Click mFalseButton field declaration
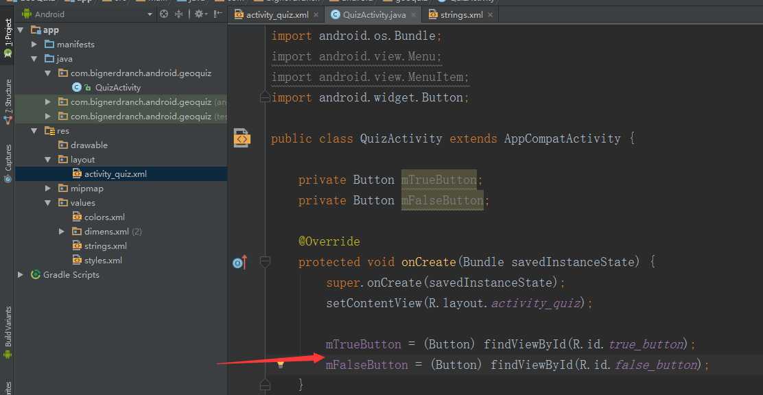763x395 pixels. point(443,200)
